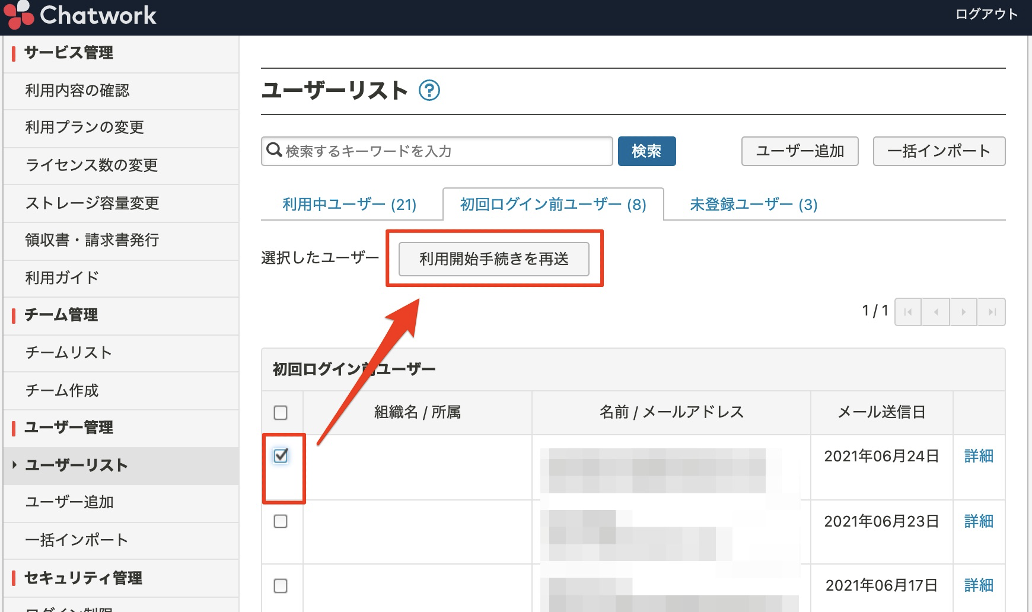Open 詳細 for the 2021年06月24日 user
The height and width of the screenshot is (612, 1032).
pos(979,457)
